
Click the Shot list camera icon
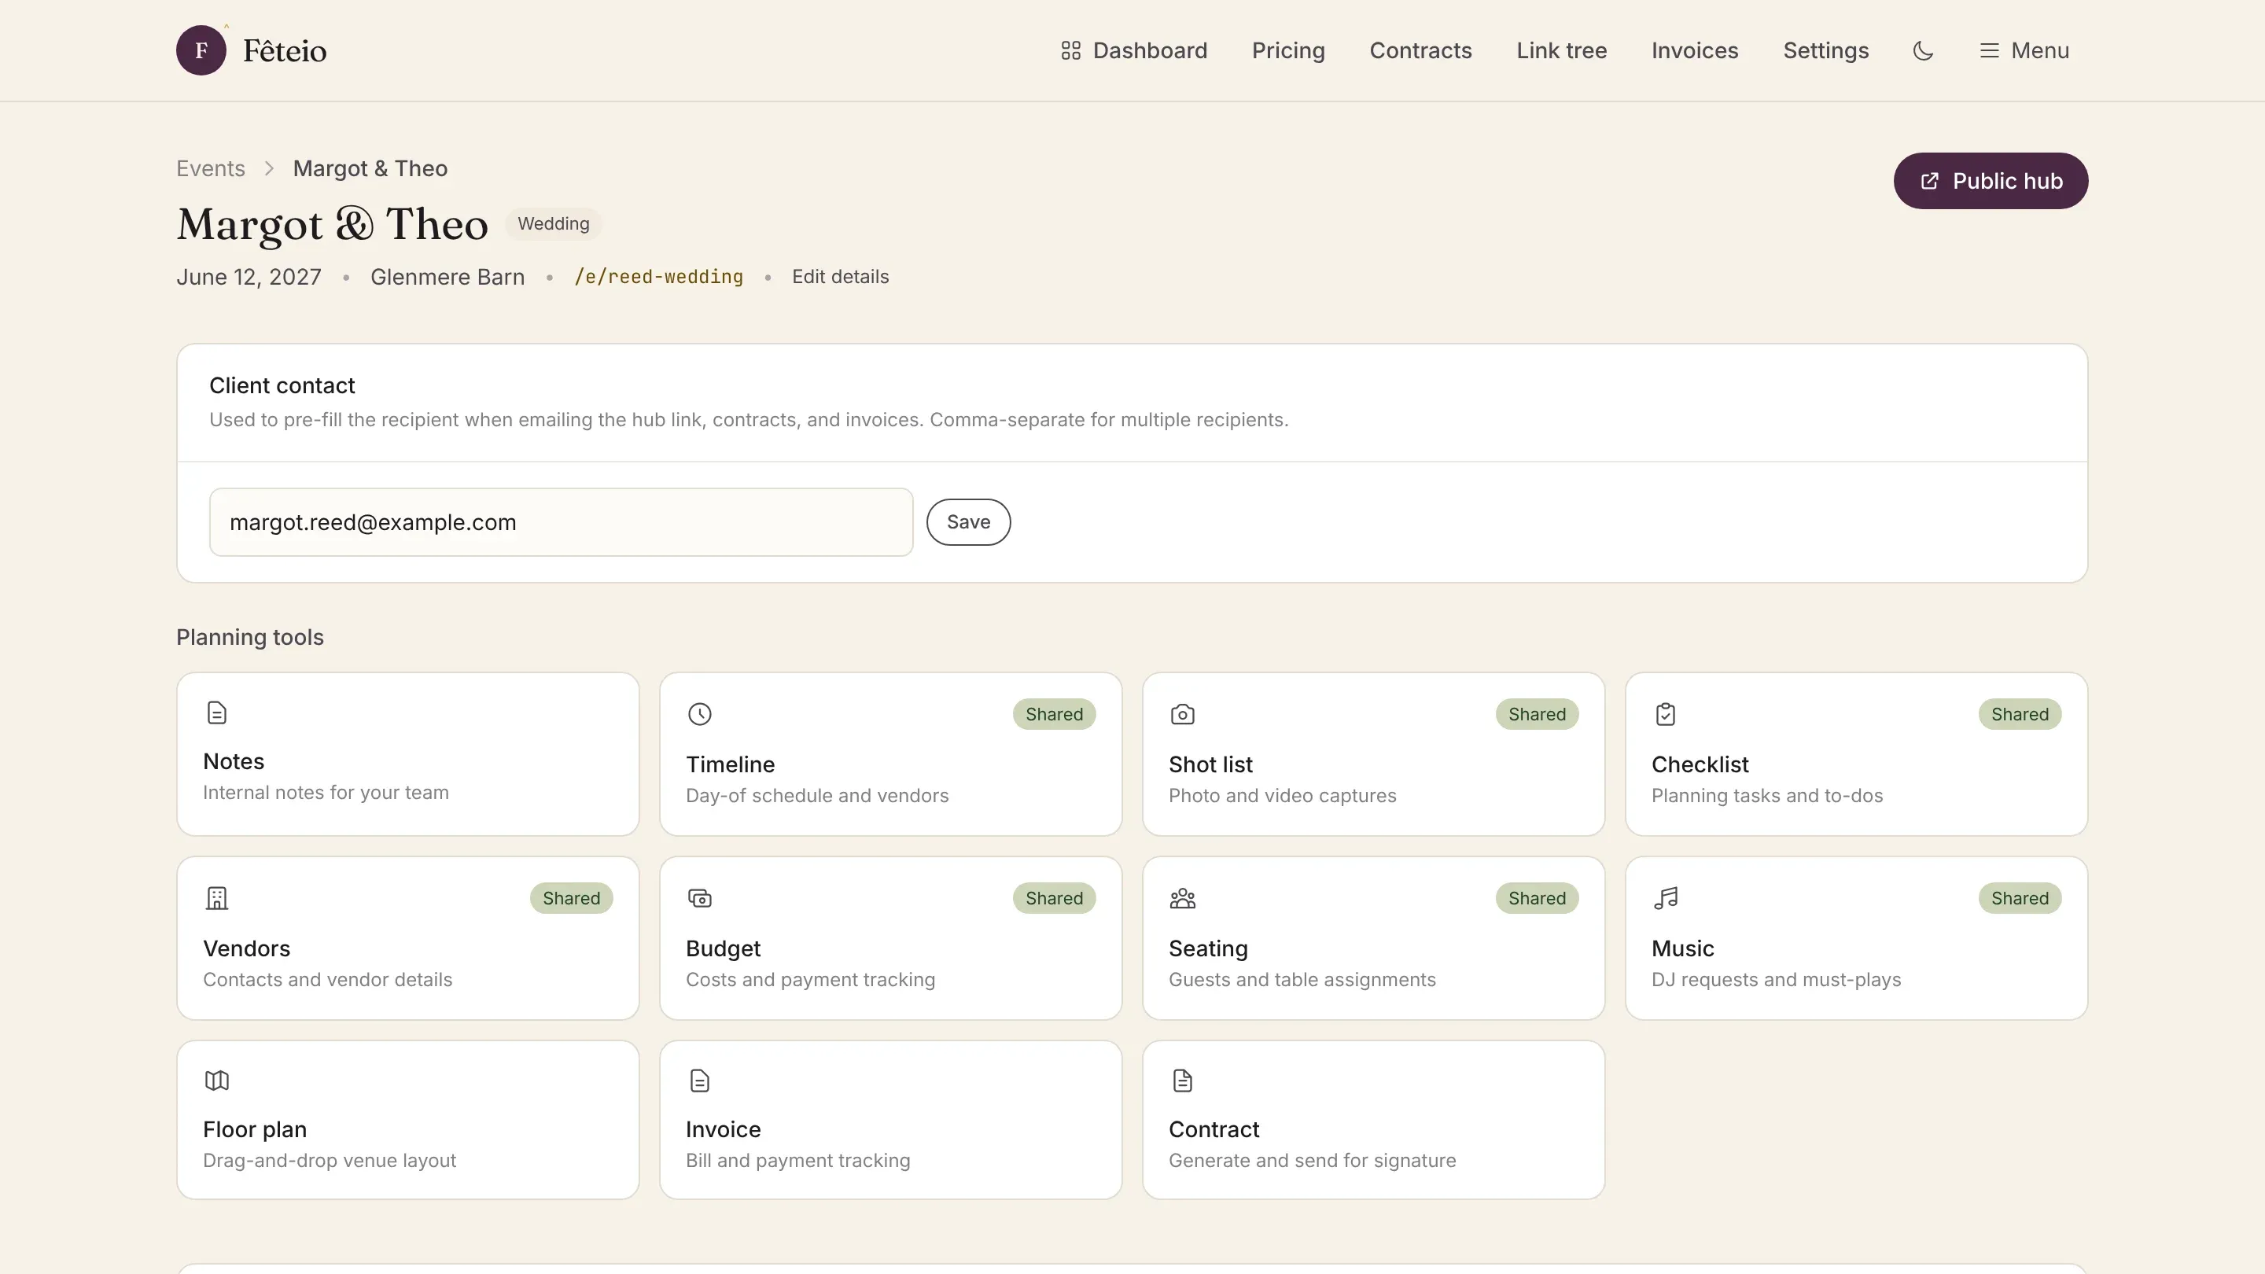click(1182, 714)
